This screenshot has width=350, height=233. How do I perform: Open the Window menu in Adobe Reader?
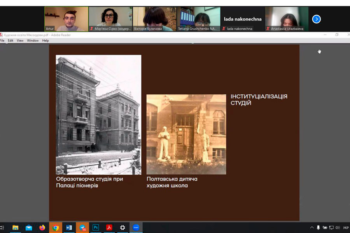(33, 40)
